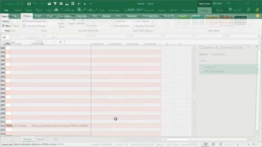262x147 pixels.
Task: Click the Save icon in Quick Access Toolbar
Action: [29, 4]
